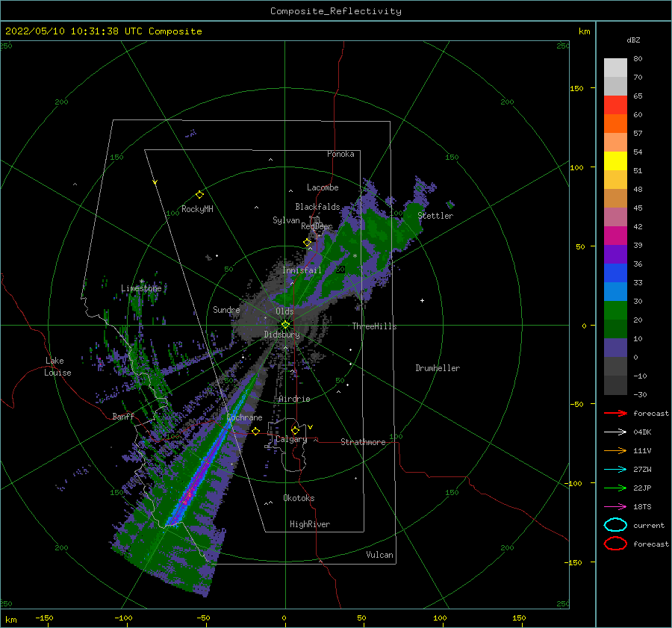The image size is (672, 628).
Task: Click the Cochrane label
Action: click(244, 417)
